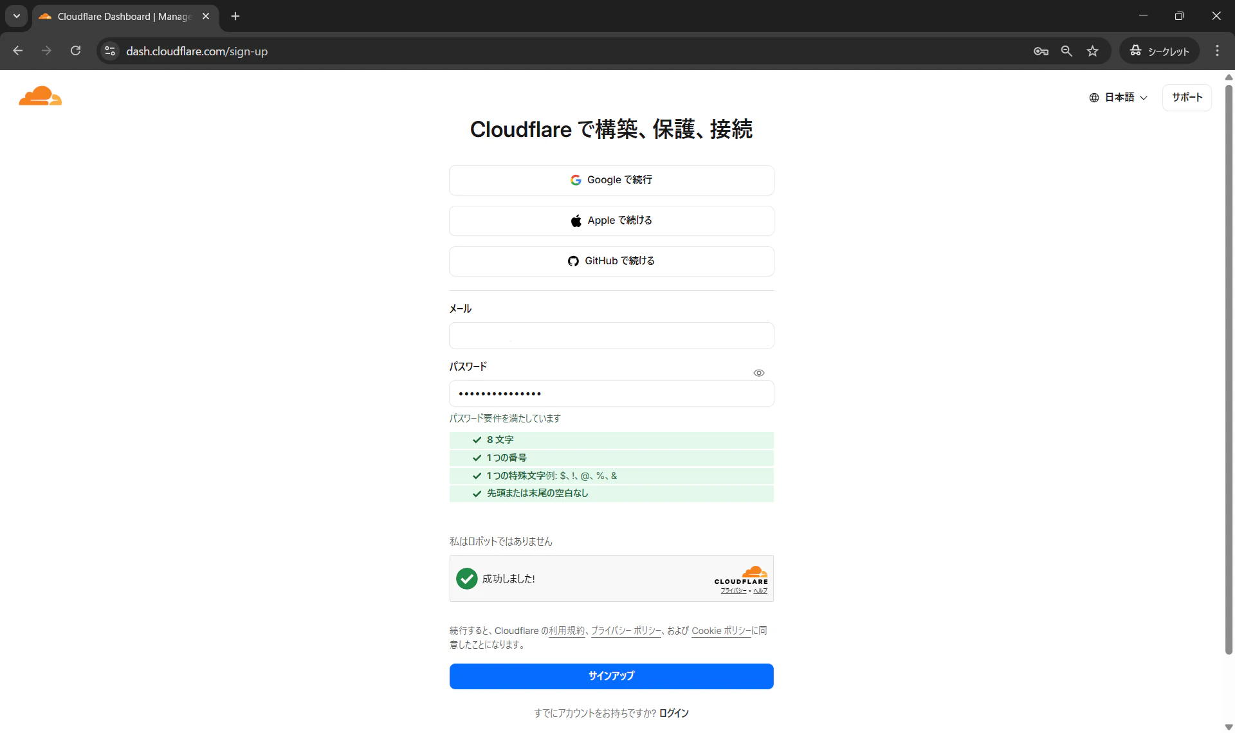1235x733 pixels.
Task: Click the パスワード要件を満たしています text
Action: click(x=505, y=419)
